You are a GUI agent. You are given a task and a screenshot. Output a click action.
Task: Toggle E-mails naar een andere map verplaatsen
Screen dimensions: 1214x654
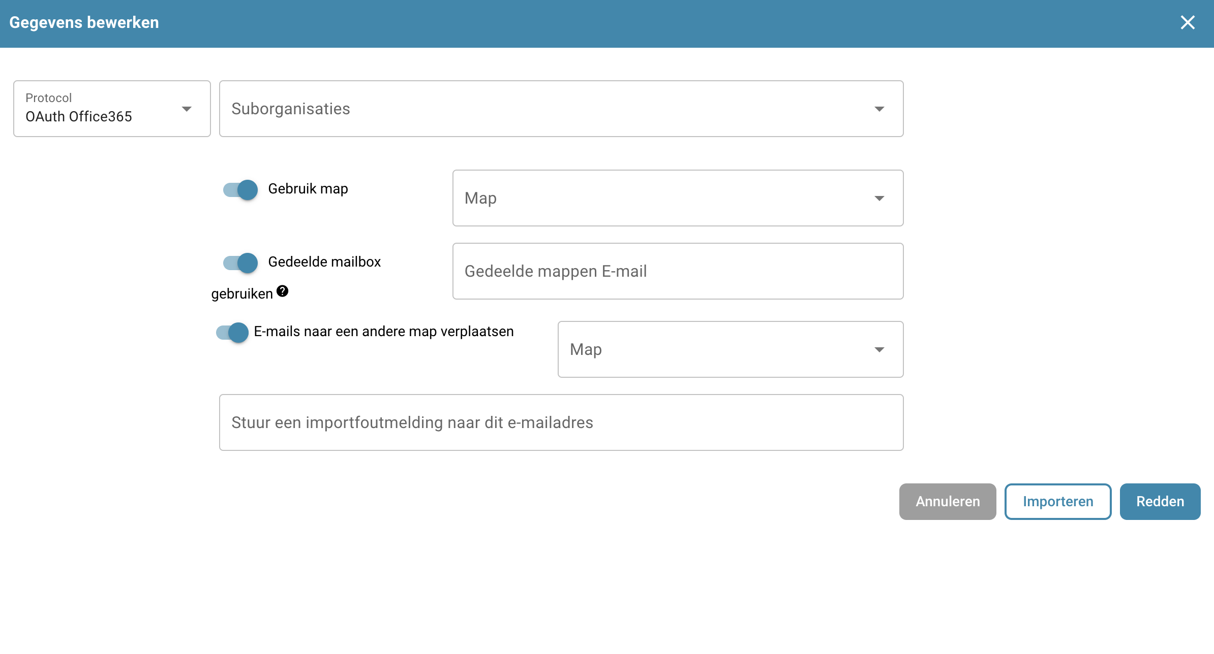click(233, 333)
